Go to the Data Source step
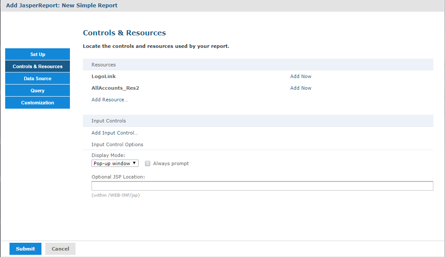Viewport: 445px width, 257px height. tap(38, 78)
